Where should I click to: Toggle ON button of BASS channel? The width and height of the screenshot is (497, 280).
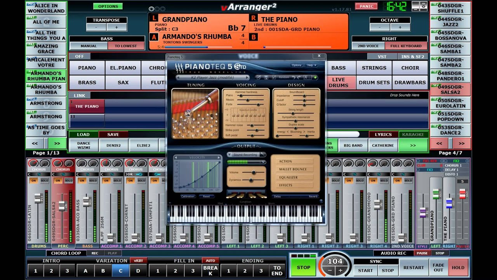(x=82, y=180)
